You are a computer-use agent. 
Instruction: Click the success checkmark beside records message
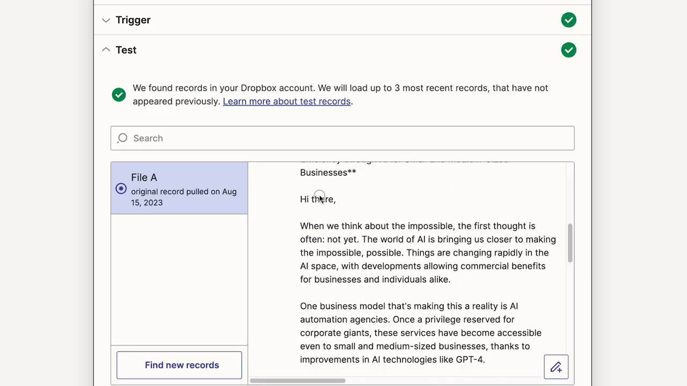[x=119, y=94]
